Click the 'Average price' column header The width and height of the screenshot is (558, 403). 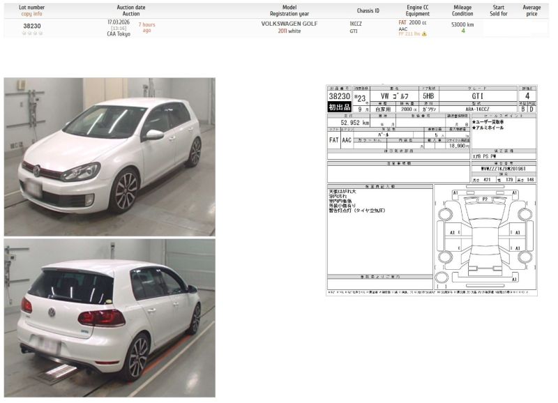pyautogui.click(x=531, y=10)
